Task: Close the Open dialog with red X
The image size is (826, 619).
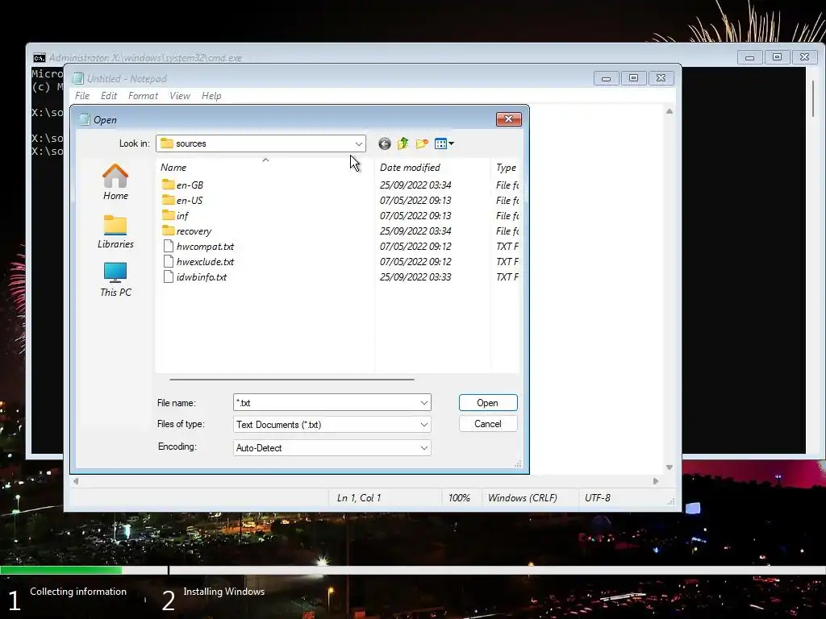Action: [508, 119]
